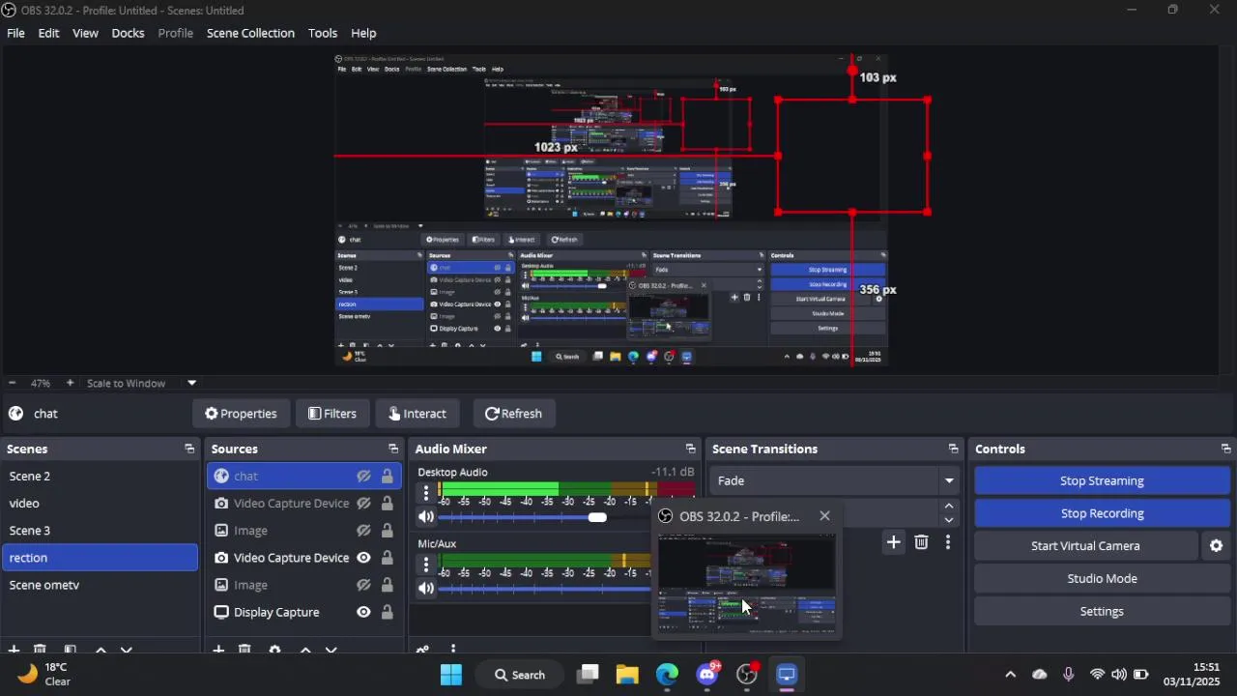Remove the scene transition with trash icon
The height and width of the screenshot is (696, 1237).
point(921,542)
